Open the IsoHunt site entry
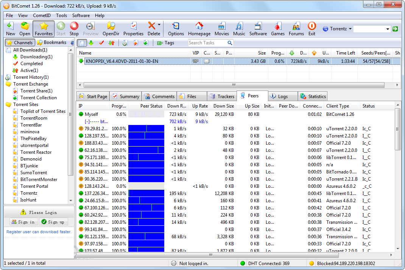The width and height of the screenshot is (405, 270). tap(28, 200)
